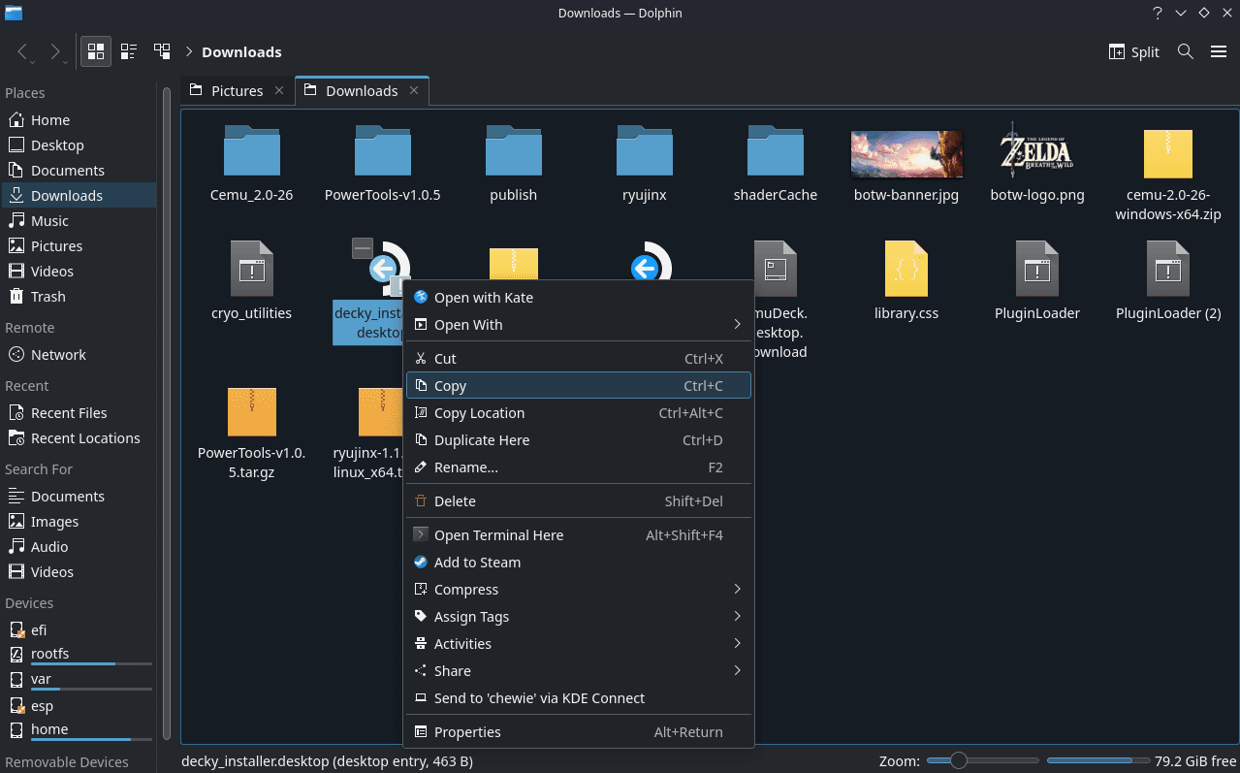Search for Images in sidebar

point(79,522)
